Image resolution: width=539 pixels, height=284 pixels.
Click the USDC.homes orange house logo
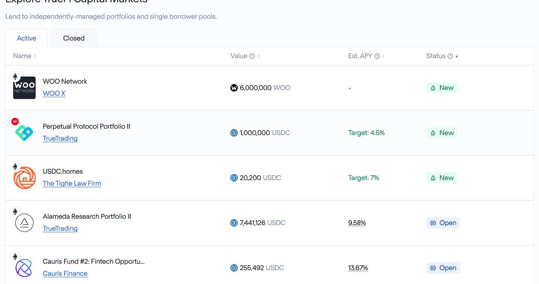(x=24, y=178)
